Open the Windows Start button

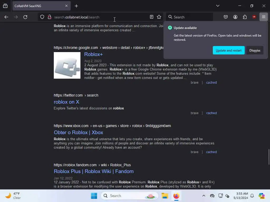[94, 196]
